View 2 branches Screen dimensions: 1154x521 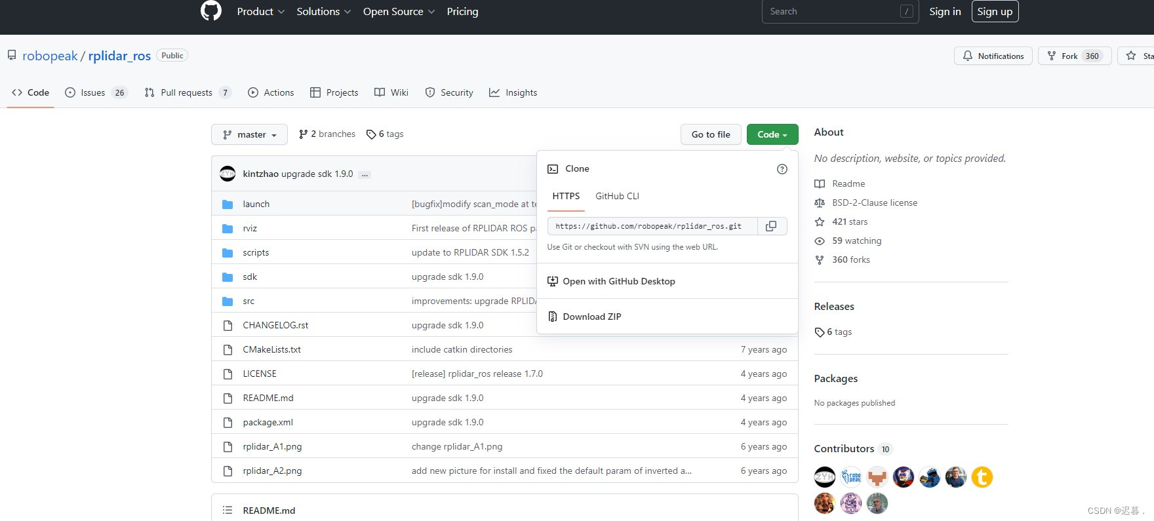327,134
